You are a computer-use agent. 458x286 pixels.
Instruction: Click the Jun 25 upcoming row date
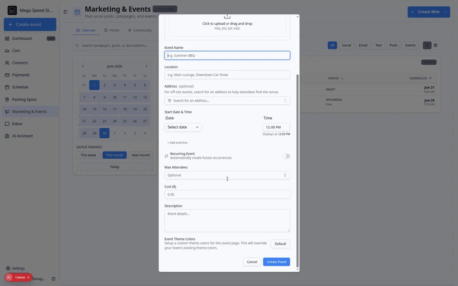[x=429, y=100]
